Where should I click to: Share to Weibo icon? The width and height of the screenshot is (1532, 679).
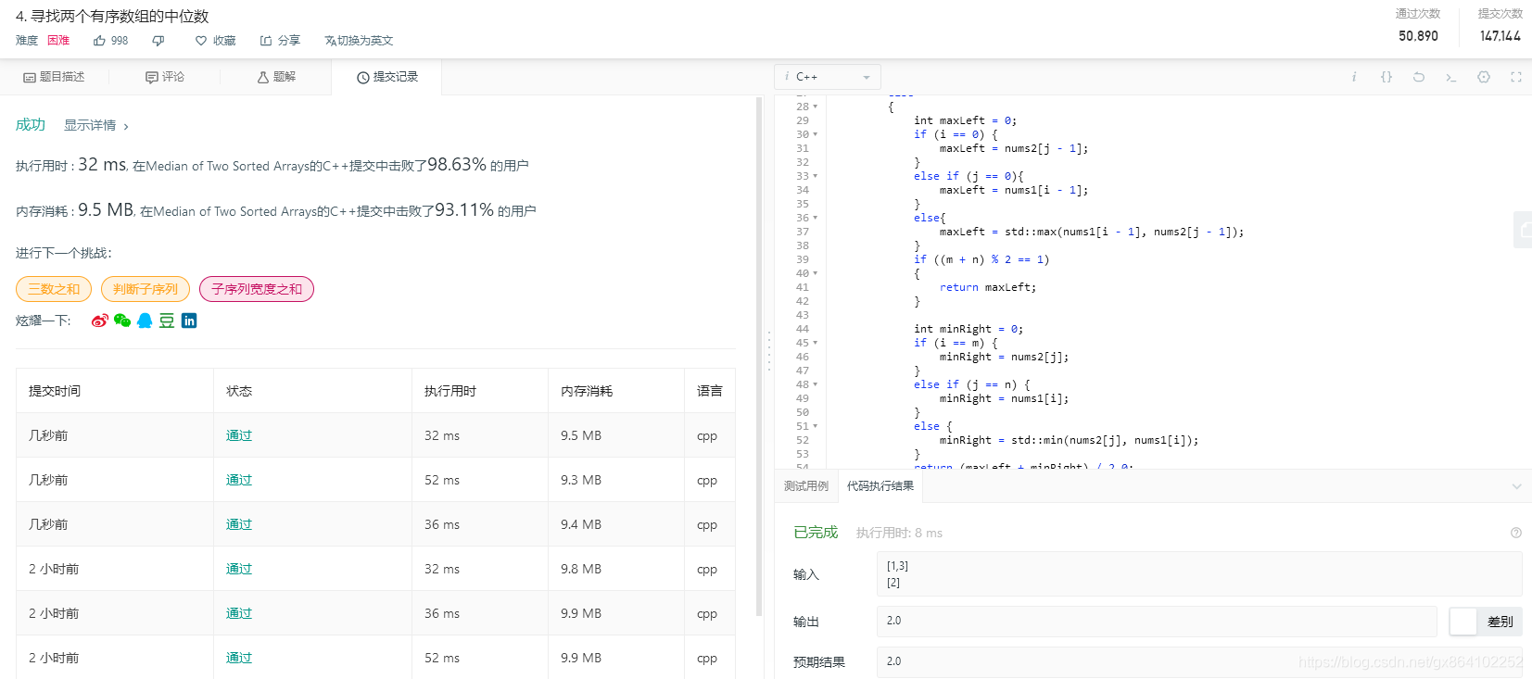pyautogui.click(x=100, y=321)
